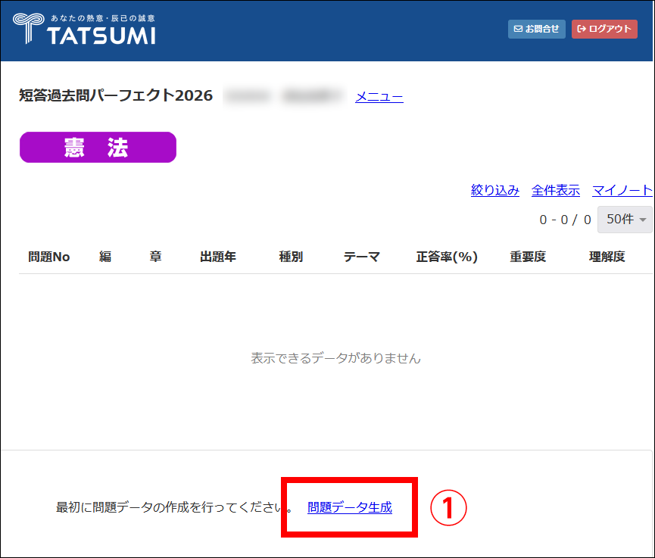Click the 重要度 column header

click(528, 257)
